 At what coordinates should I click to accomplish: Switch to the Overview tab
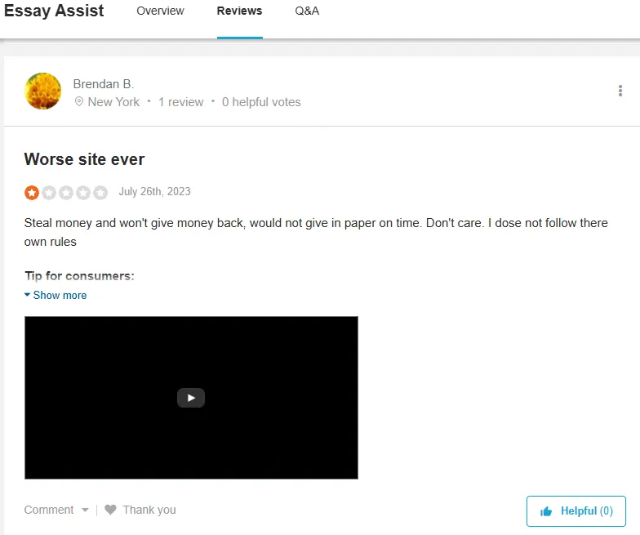pos(160,11)
